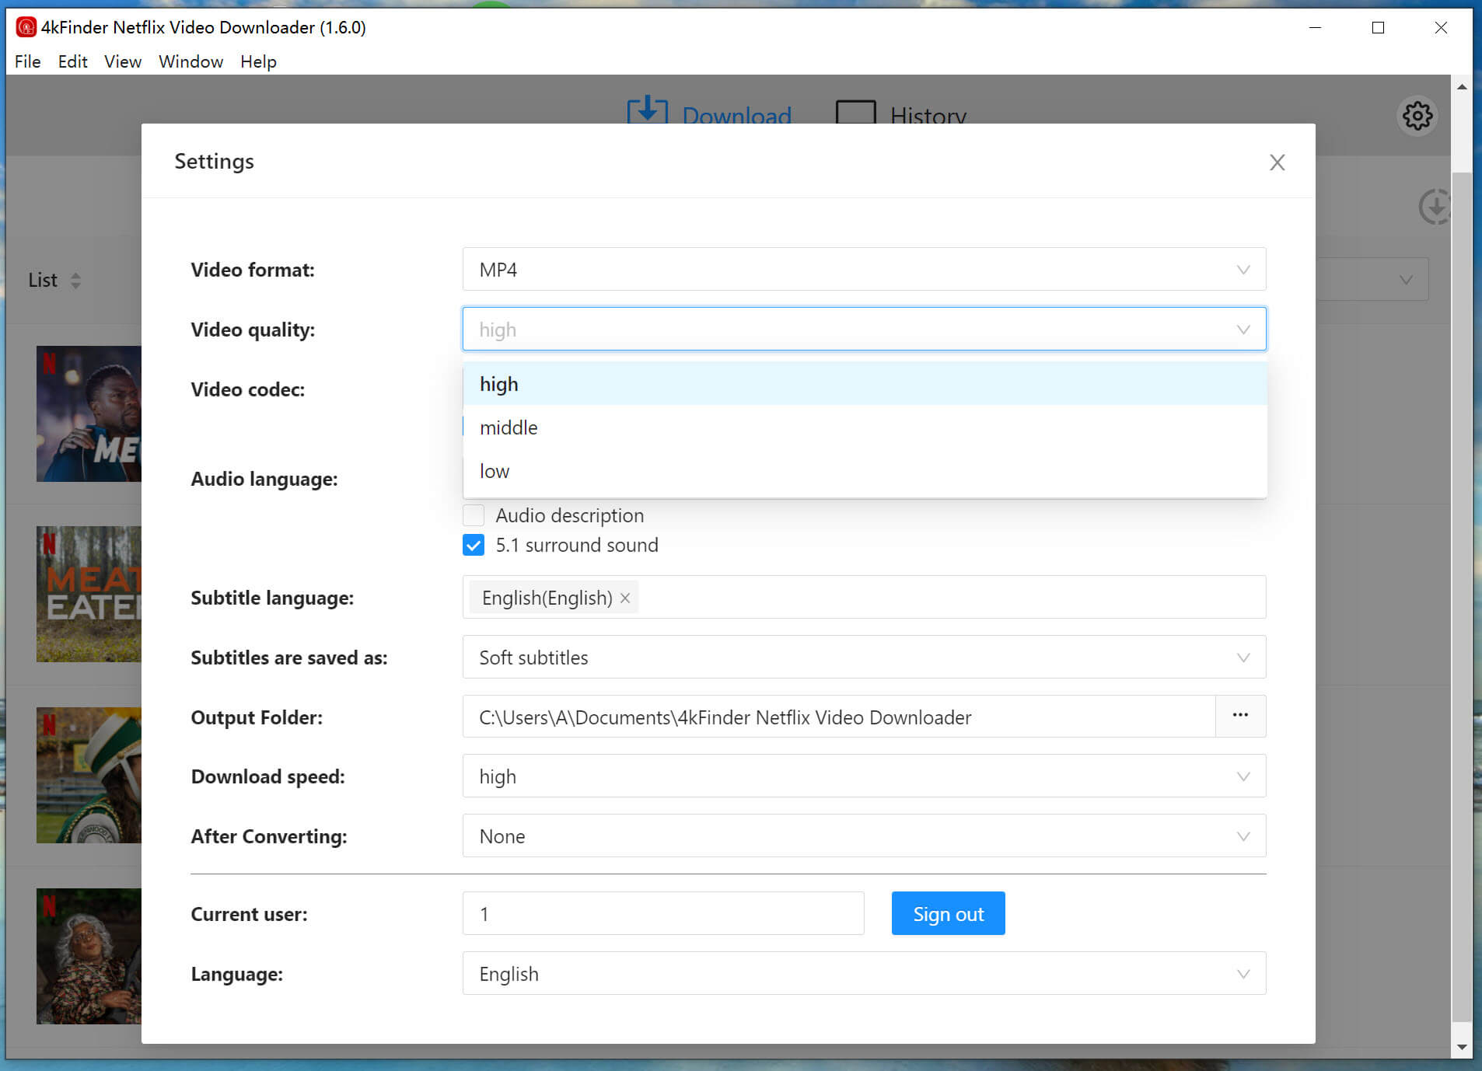Click the Audio language label
This screenshot has width=1482, height=1071.
pyautogui.click(x=264, y=479)
